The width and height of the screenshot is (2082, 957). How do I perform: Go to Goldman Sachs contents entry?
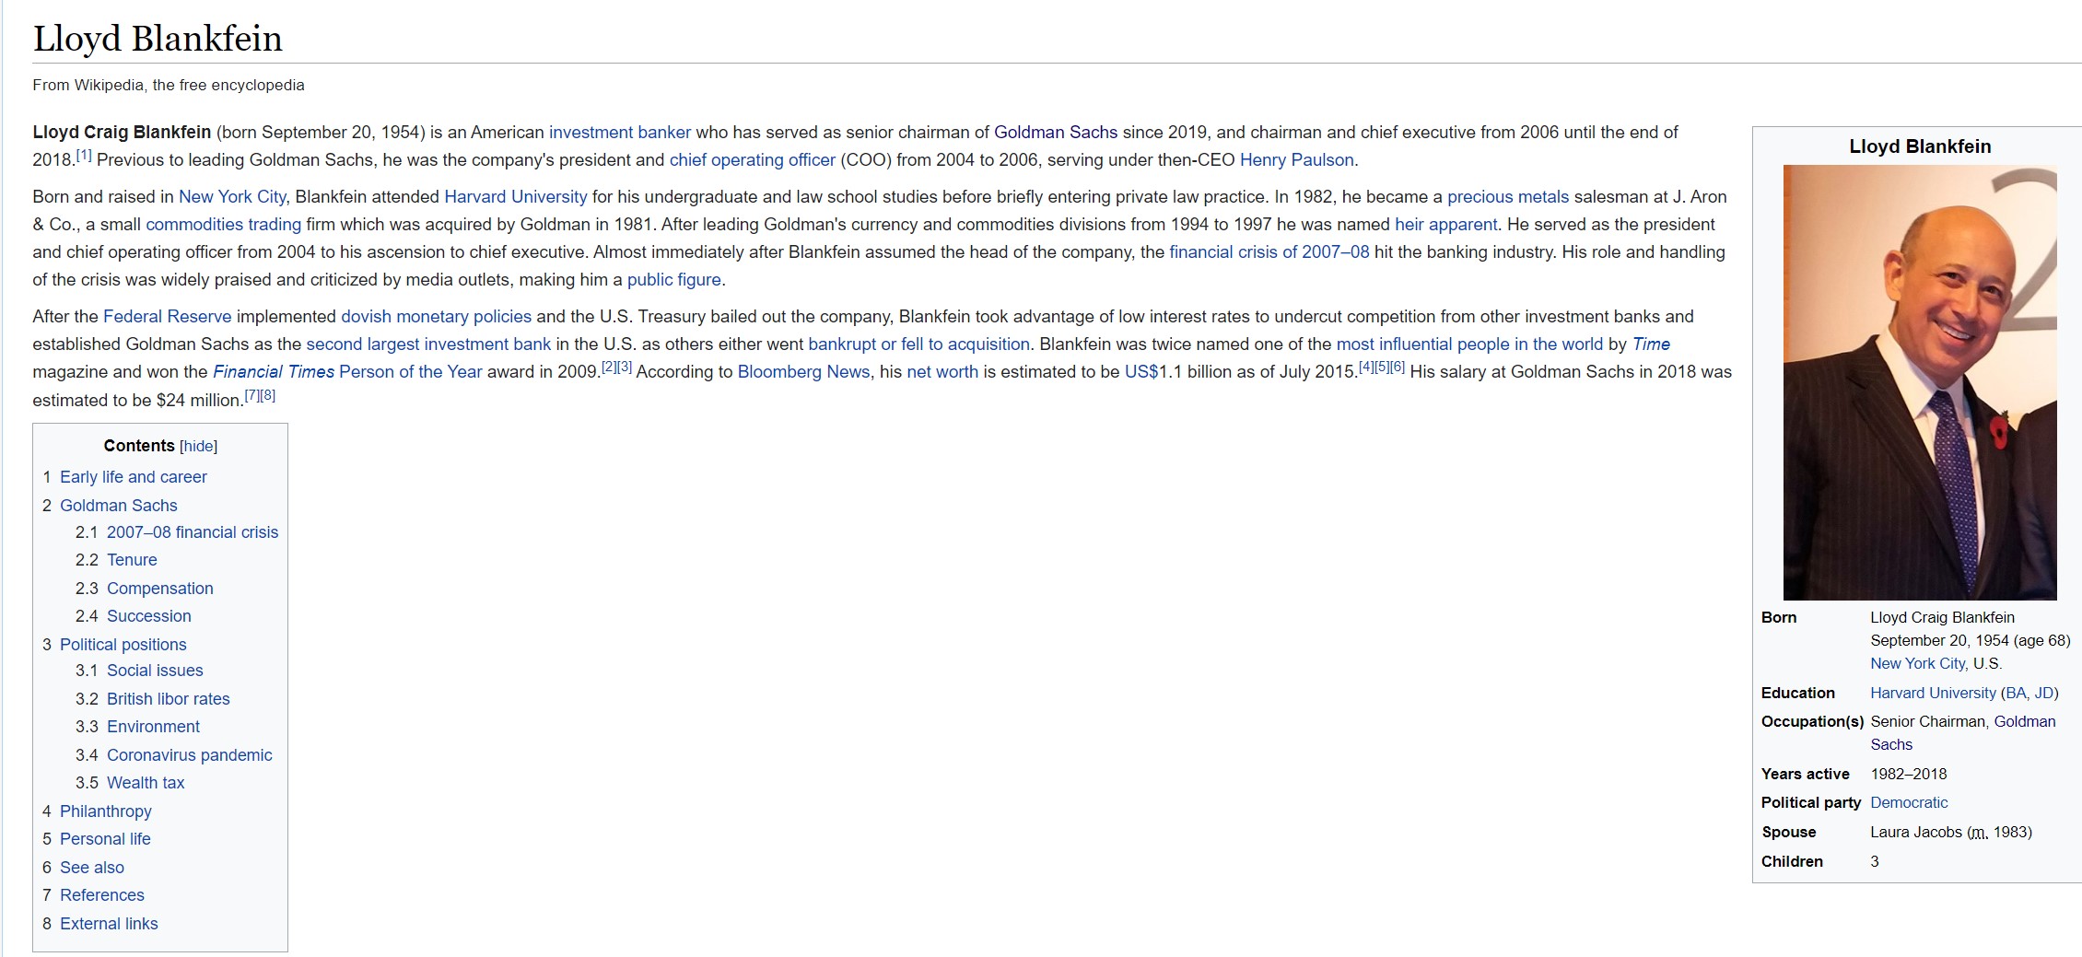[119, 506]
